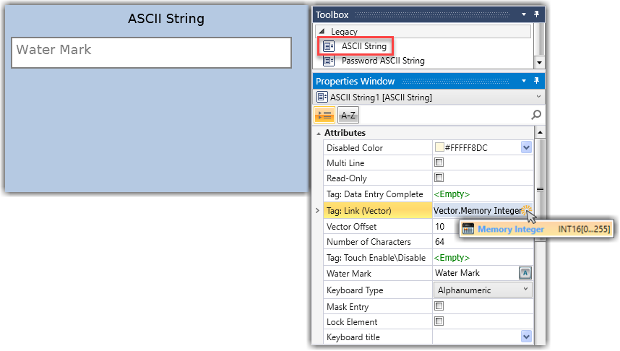The width and height of the screenshot is (620, 351).
Task: Check the Read-Only option
Action: [439, 178]
